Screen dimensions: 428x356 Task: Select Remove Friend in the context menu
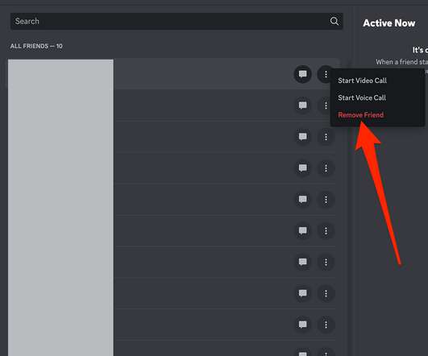tap(360, 115)
